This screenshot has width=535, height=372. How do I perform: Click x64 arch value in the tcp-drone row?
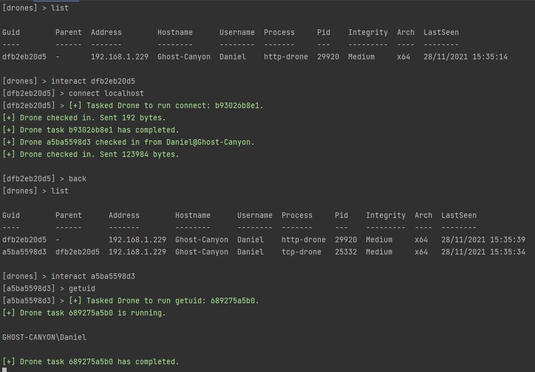pyautogui.click(x=421, y=252)
